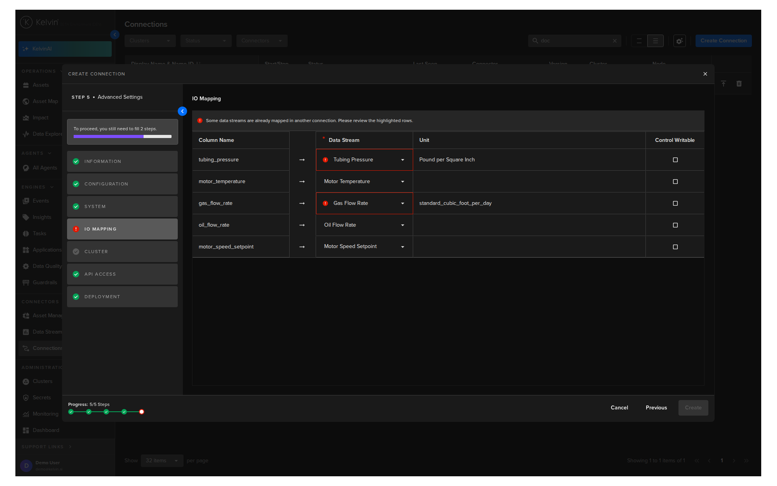Open Motor Temperature data stream dropdown
Viewport: 777px width, 486px height.
pos(364,181)
